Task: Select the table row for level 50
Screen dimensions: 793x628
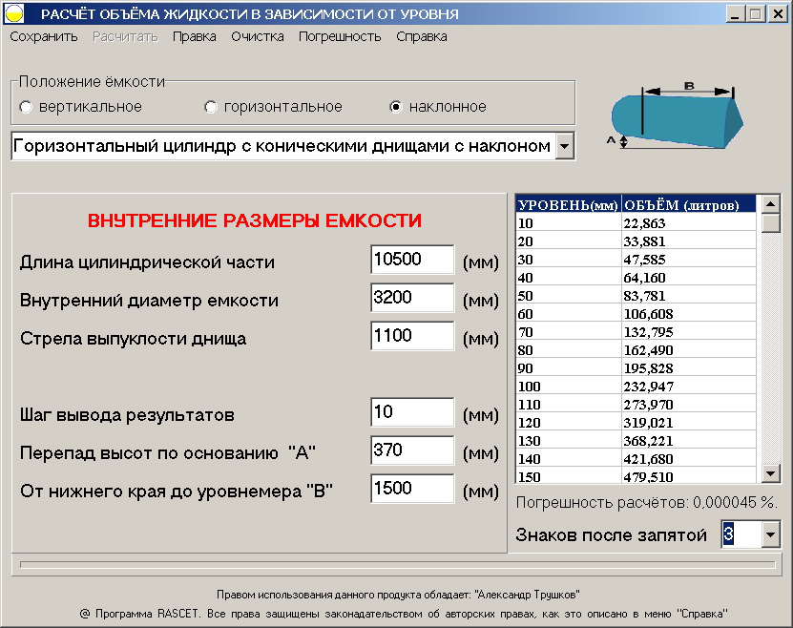Action: click(x=630, y=296)
